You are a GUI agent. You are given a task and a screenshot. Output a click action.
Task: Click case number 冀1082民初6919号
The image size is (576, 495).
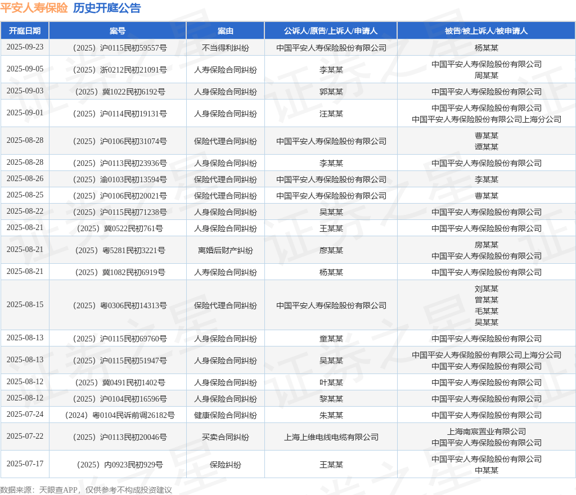pos(120,272)
